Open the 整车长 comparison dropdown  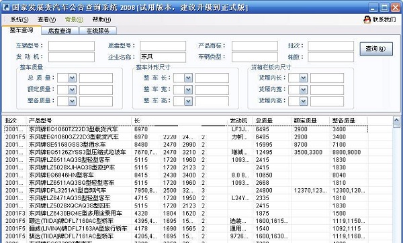point(188,78)
